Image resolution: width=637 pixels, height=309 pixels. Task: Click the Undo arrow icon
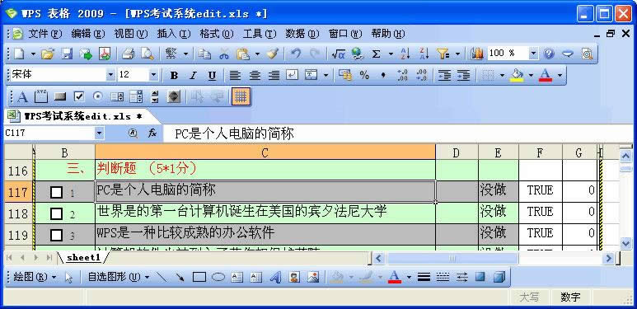(x=296, y=54)
